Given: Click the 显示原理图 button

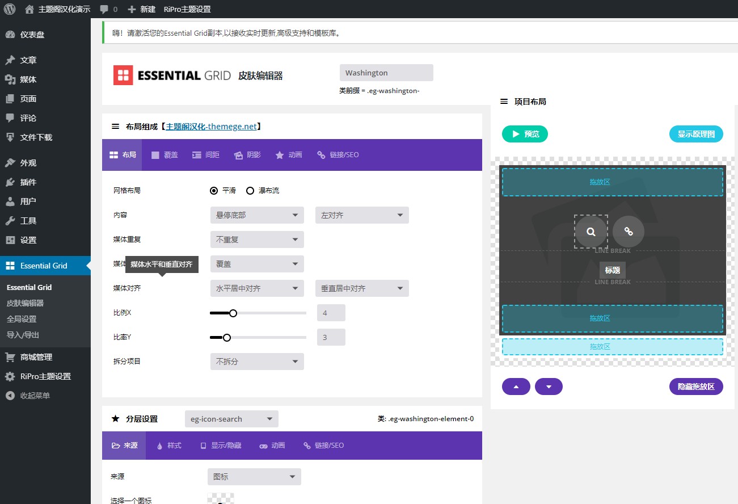Looking at the screenshot, I should (x=696, y=134).
